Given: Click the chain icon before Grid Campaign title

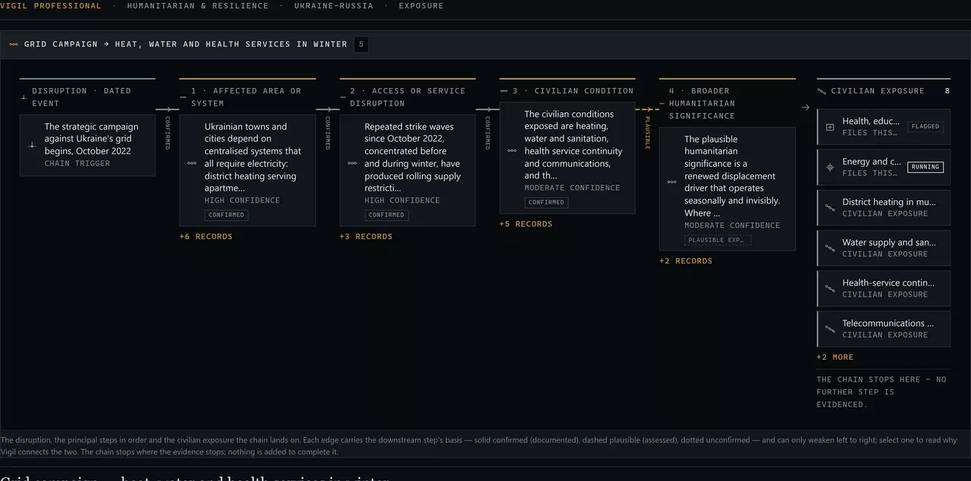Looking at the screenshot, I should click(14, 45).
